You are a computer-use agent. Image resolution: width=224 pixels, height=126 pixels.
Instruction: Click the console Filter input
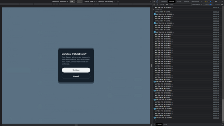(x=180, y=5)
